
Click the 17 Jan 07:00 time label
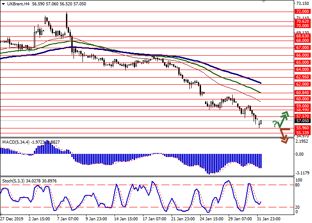154,219
